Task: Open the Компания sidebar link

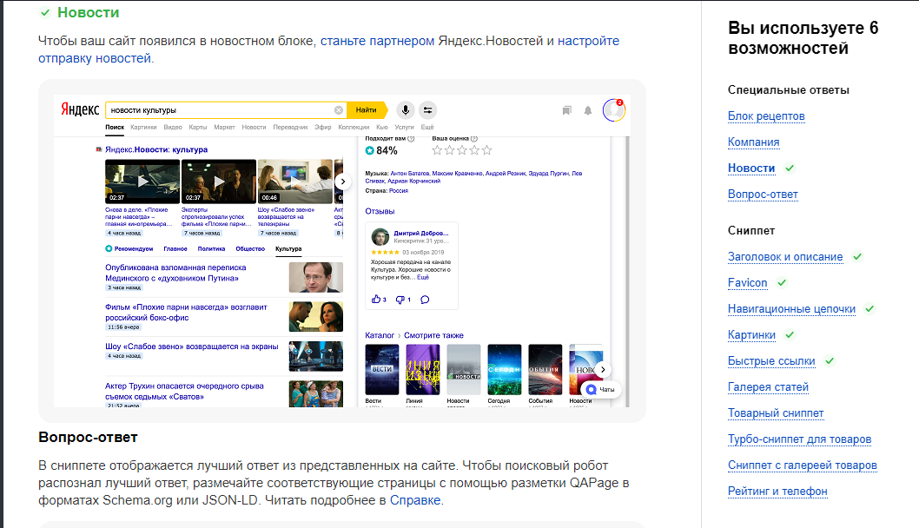Action: point(754,142)
